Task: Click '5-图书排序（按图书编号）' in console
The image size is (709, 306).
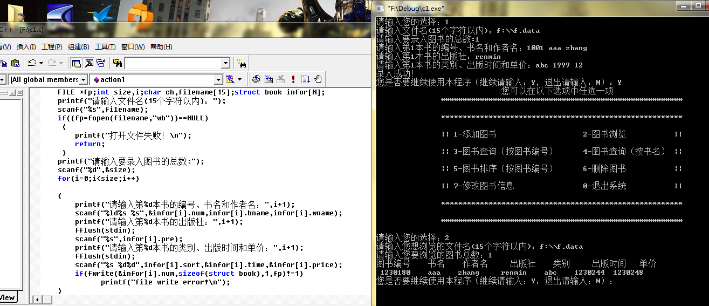Action: pyautogui.click(x=503, y=169)
